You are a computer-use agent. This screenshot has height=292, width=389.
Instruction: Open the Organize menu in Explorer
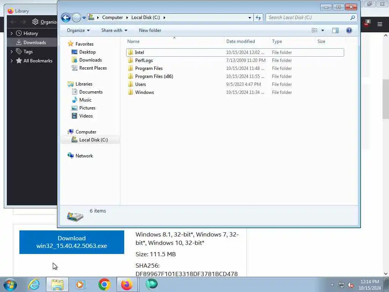click(x=78, y=30)
